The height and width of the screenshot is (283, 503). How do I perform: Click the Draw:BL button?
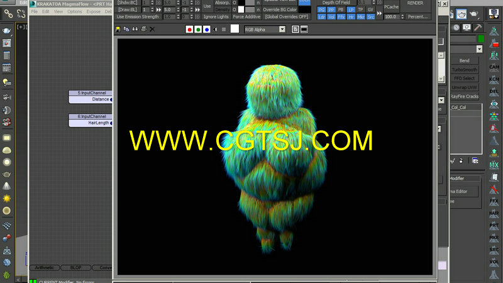(128, 9)
